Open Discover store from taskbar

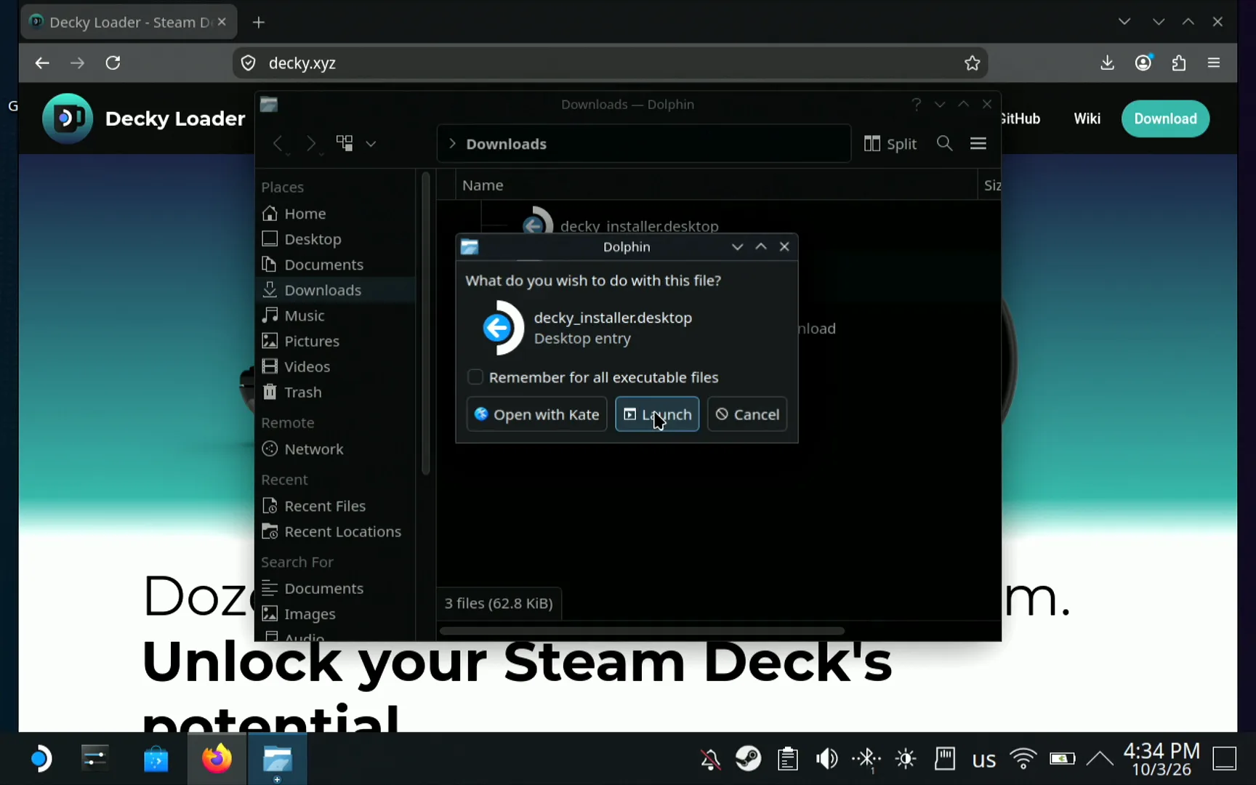tap(156, 759)
